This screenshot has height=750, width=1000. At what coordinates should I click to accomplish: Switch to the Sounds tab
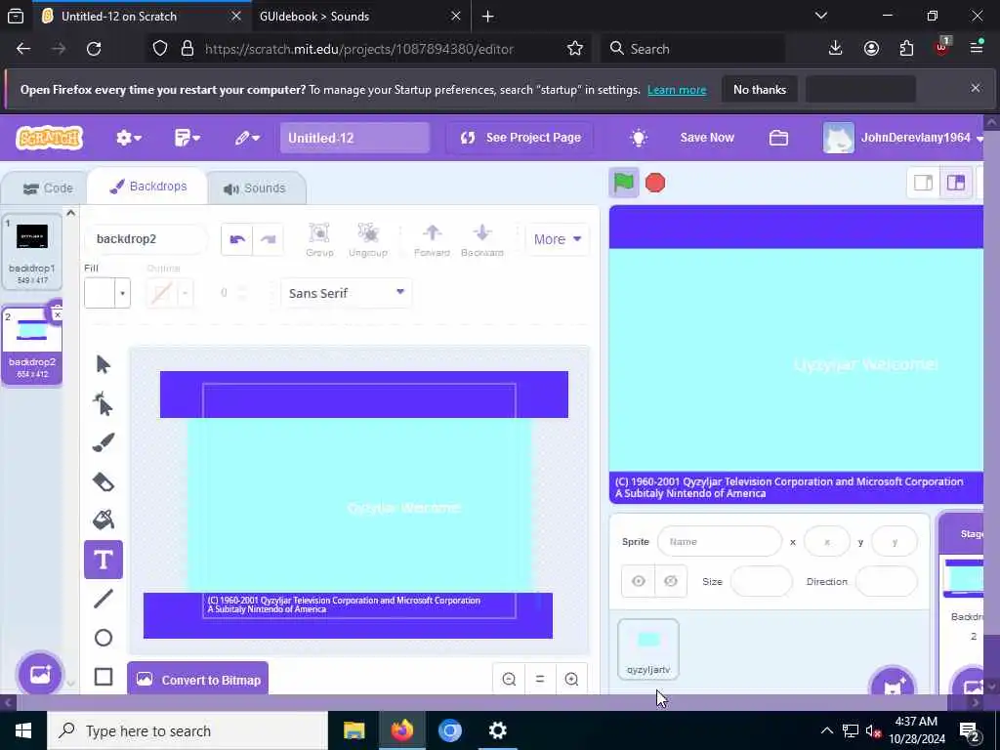255,188
